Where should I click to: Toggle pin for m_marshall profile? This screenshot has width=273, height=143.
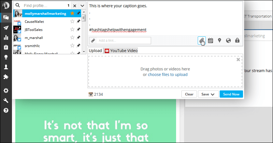tap(78, 37)
